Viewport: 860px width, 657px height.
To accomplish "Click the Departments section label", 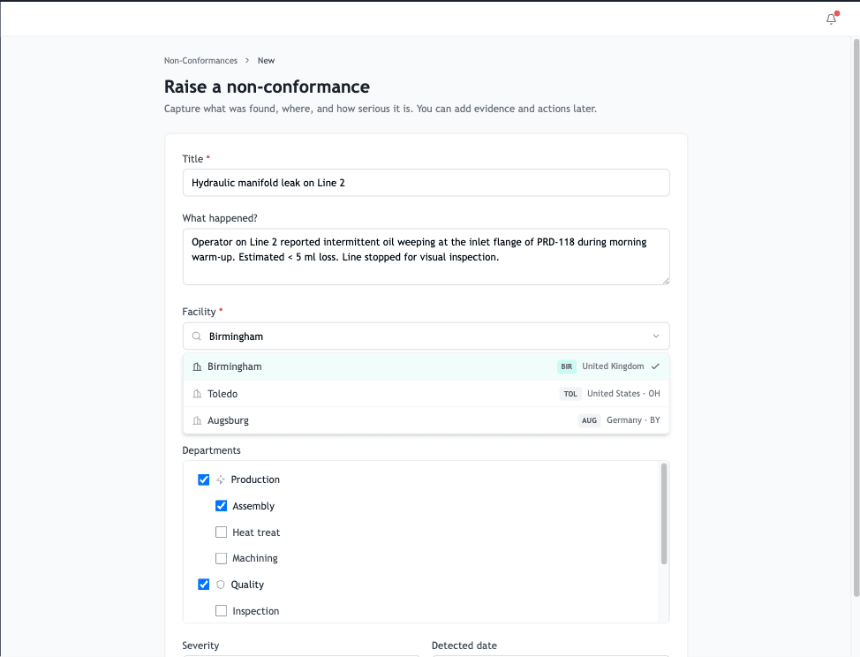I will click(x=211, y=450).
